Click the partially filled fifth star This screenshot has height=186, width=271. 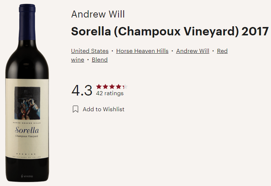pyautogui.click(x=125, y=87)
